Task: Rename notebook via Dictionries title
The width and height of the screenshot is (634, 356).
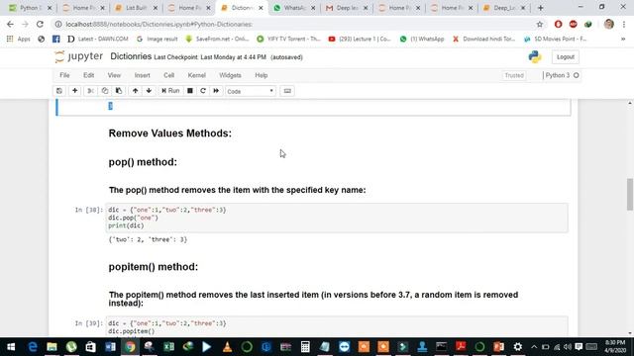Action: (131, 56)
